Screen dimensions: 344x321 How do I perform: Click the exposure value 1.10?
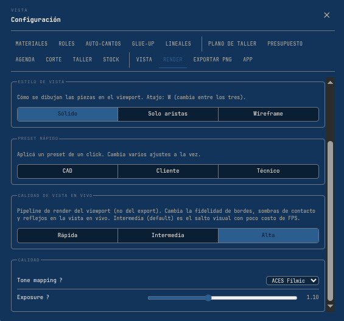click(312, 297)
